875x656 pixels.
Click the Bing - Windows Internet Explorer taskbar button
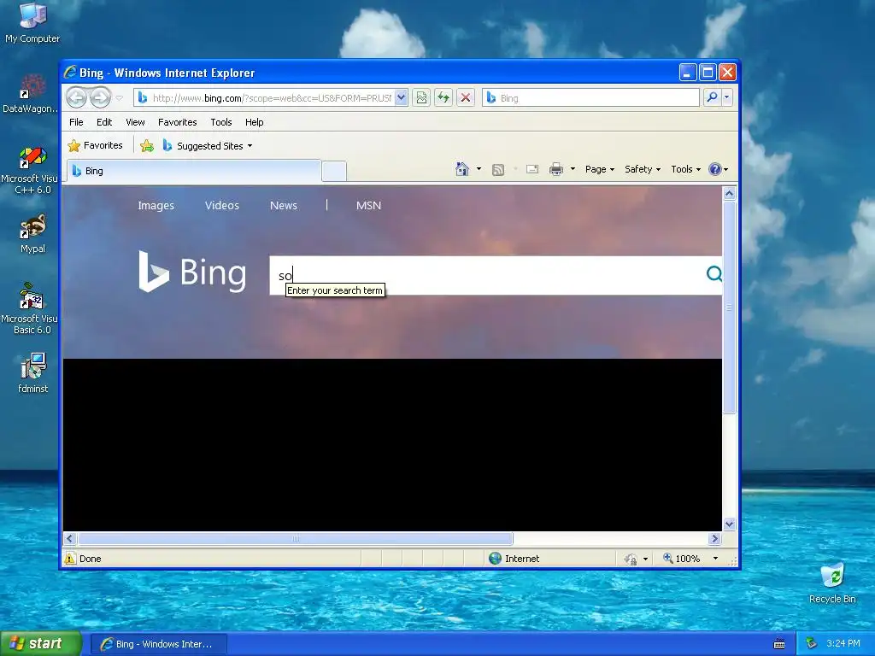[158, 644]
